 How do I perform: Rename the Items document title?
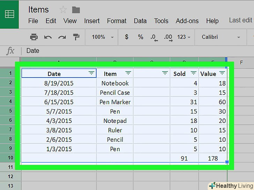pyautogui.click(x=38, y=9)
